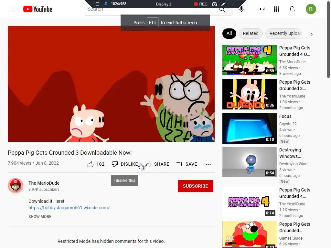Open the Destroying Windows thumbnail

(249, 162)
